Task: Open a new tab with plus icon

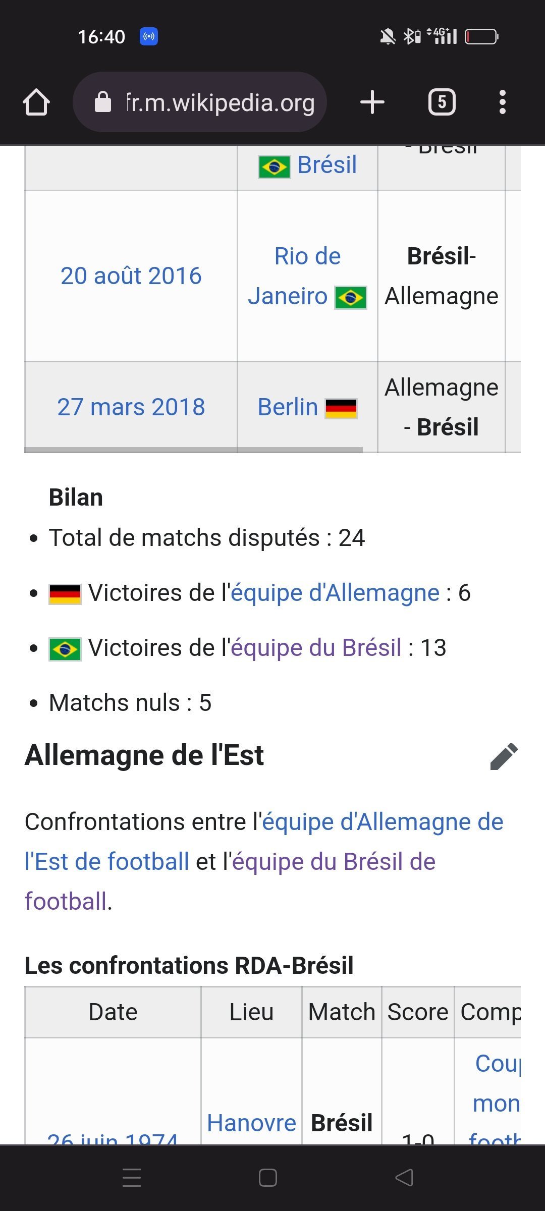Action: point(372,102)
